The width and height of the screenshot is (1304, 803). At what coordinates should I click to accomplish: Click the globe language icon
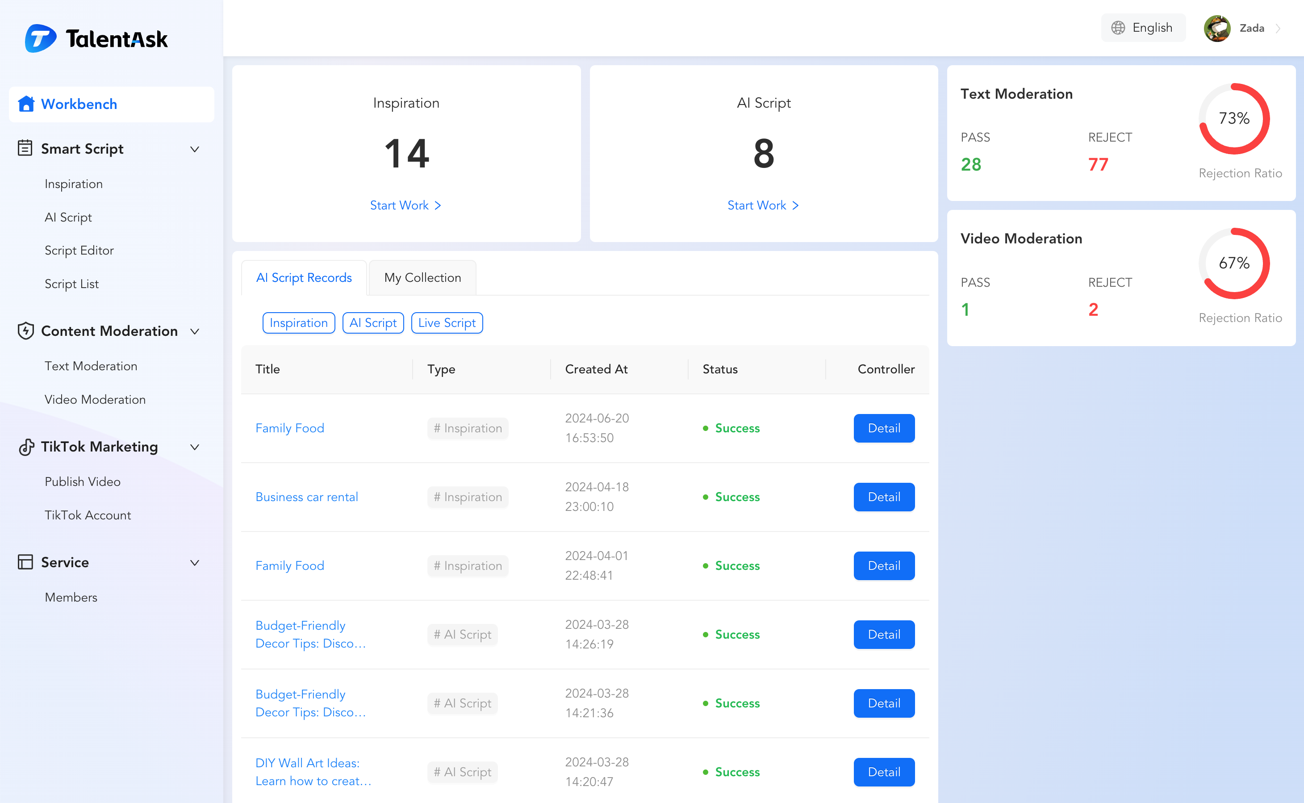(x=1118, y=28)
